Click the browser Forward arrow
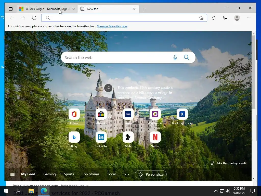This screenshot has width=261, height=196. (x=23, y=18)
